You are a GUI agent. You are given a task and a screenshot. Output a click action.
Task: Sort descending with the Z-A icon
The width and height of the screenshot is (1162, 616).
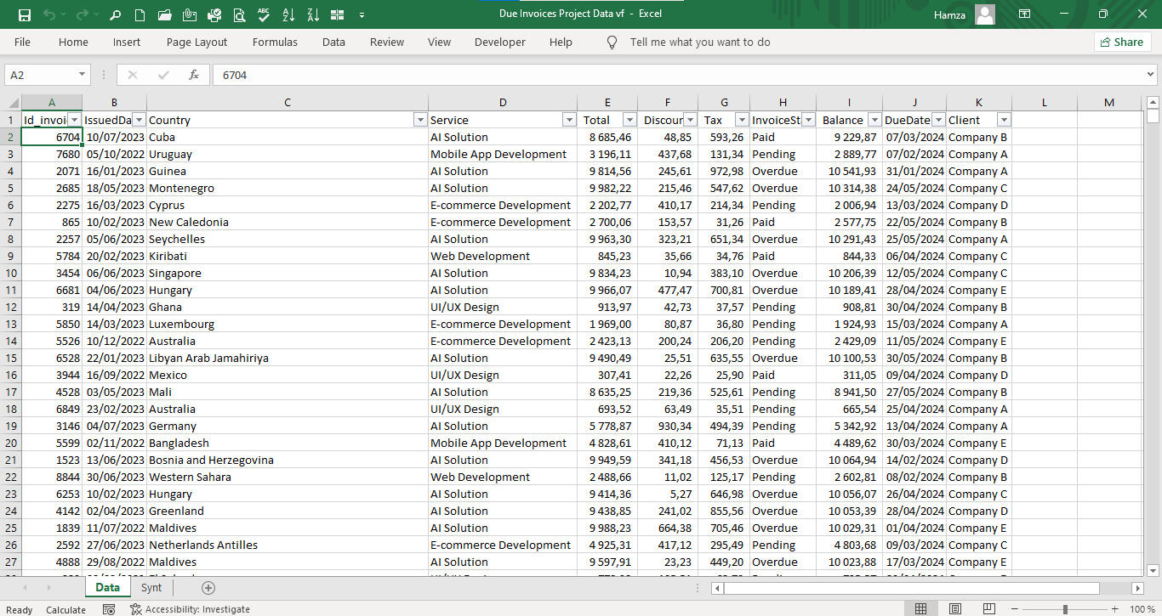[313, 14]
